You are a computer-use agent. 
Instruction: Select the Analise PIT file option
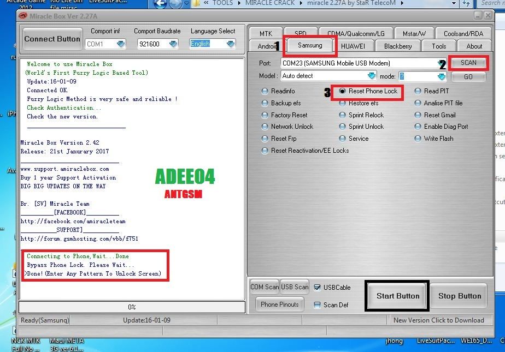point(439,103)
